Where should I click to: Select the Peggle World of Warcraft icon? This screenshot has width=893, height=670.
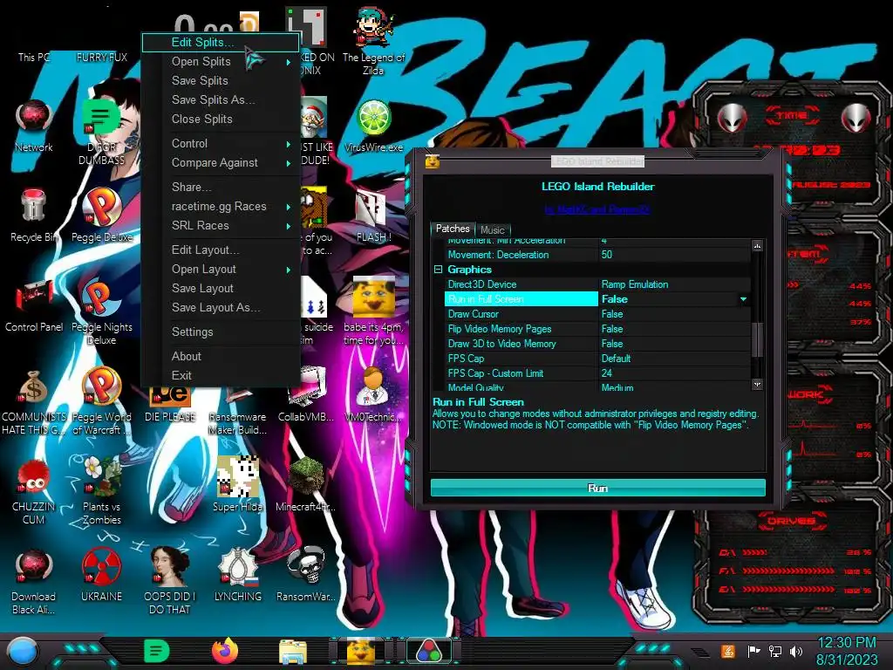coord(101,401)
